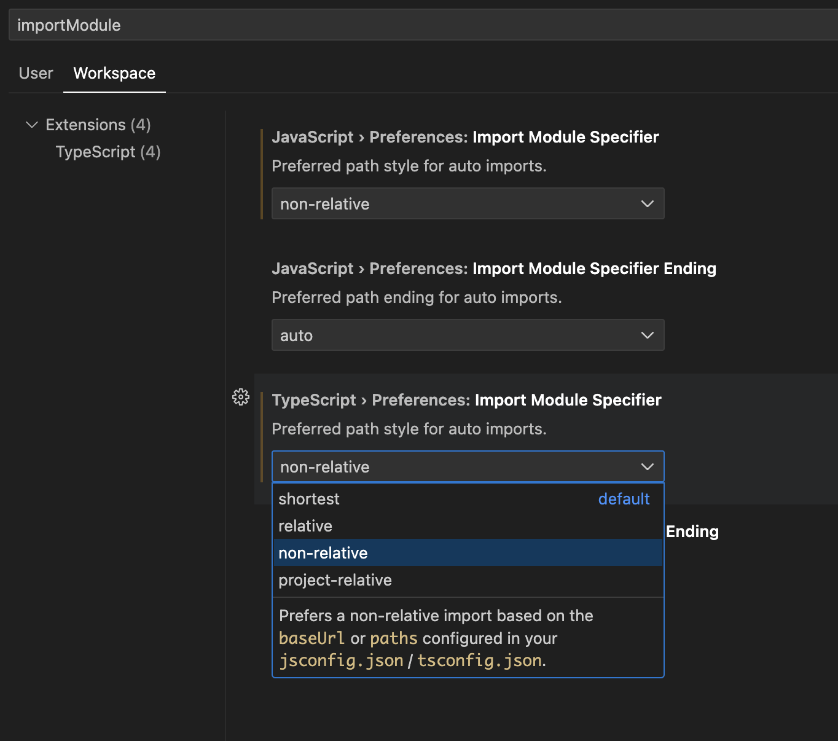838x741 pixels.
Task: Click the blue 'default' label next to shortest
Action: pos(624,499)
